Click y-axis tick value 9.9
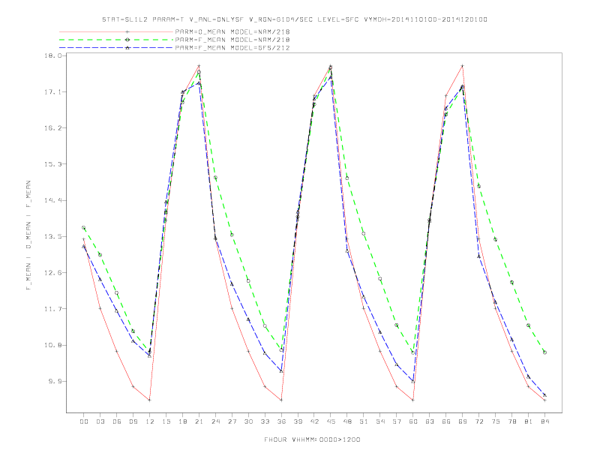Viewport: 594px width, 459px height. point(55,381)
